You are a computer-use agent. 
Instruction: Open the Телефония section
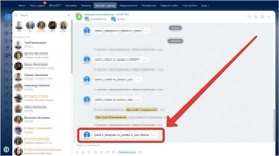[149, 6]
